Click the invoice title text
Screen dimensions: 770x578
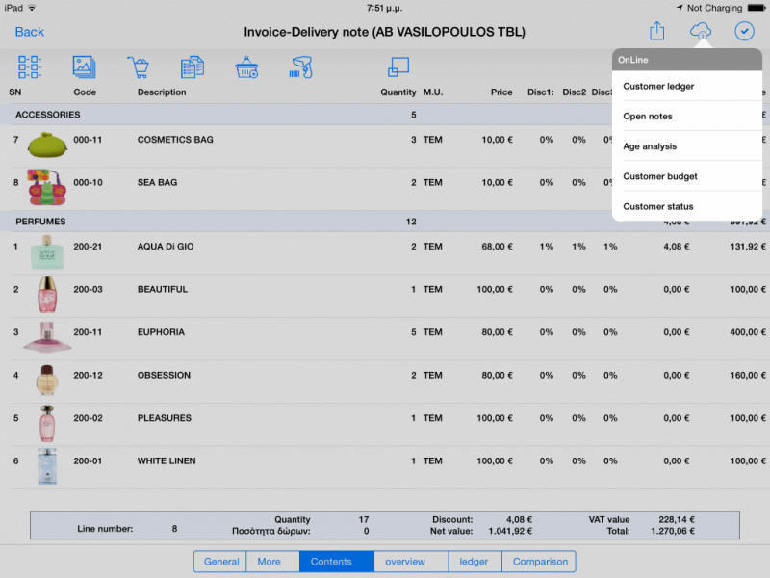click(x=384, y=32)
